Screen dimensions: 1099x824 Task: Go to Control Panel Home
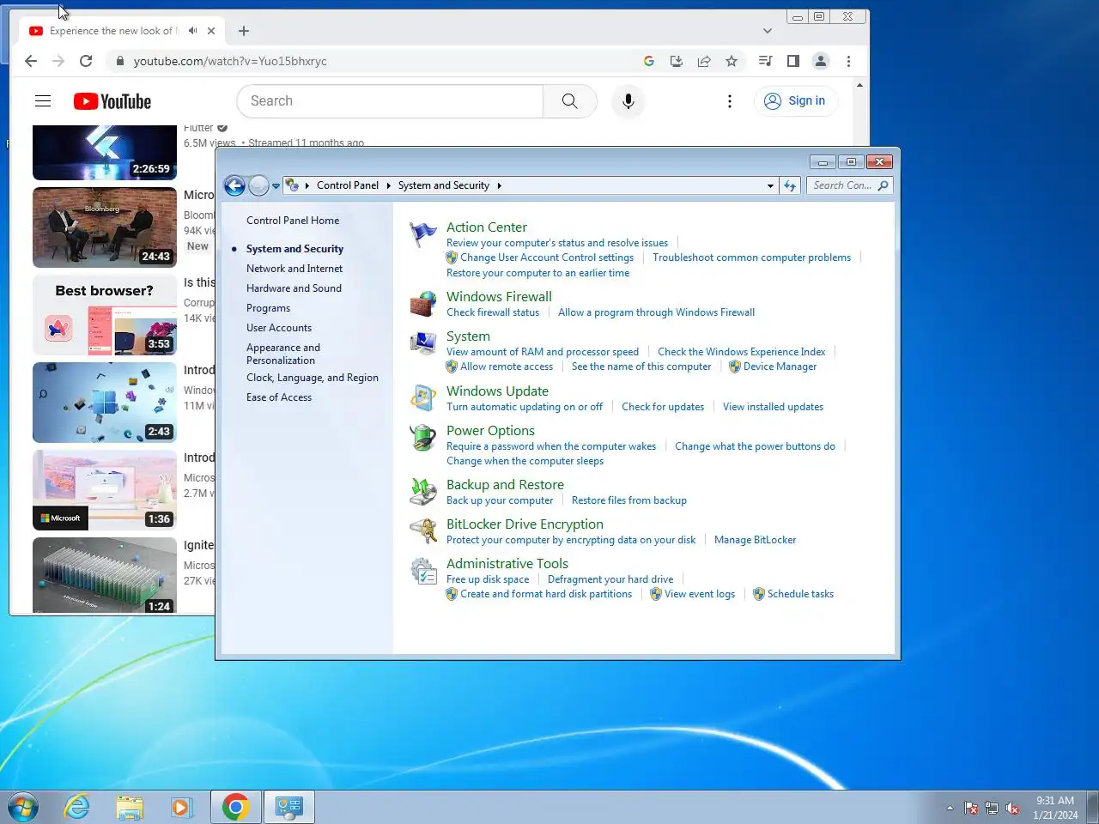coord(293,221)
